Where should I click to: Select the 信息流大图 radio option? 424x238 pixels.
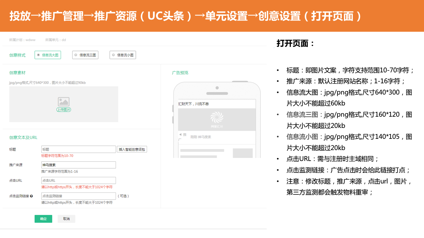39,55
